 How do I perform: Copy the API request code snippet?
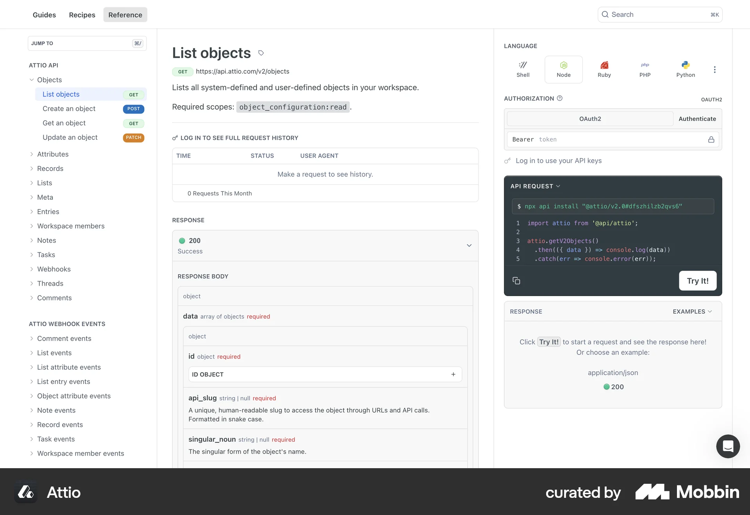pos(516,281)
